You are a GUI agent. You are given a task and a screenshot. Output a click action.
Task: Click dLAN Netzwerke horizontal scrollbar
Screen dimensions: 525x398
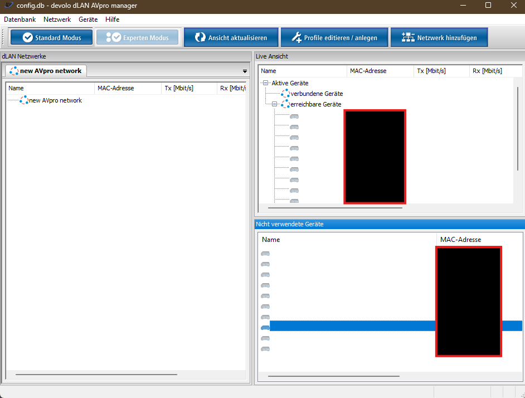(x=96, y=375)
